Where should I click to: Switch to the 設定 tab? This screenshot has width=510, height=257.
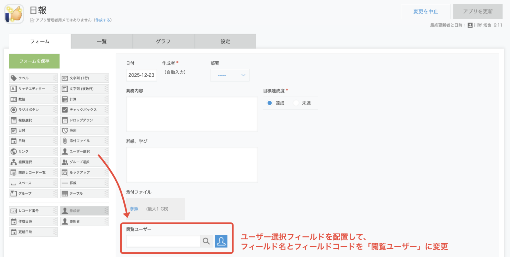tap(226, 41)
